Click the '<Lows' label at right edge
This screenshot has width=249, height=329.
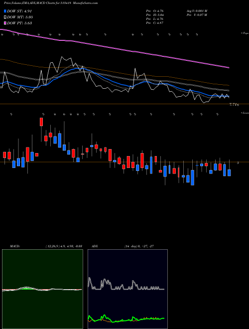coord(245,113)
